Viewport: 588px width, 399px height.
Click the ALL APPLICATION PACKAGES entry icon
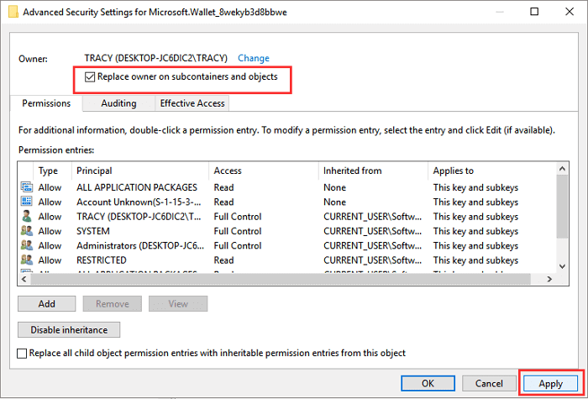pos(25,187)
